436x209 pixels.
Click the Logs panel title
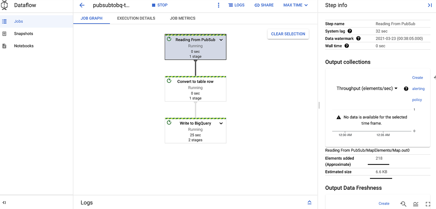(87, 202)
